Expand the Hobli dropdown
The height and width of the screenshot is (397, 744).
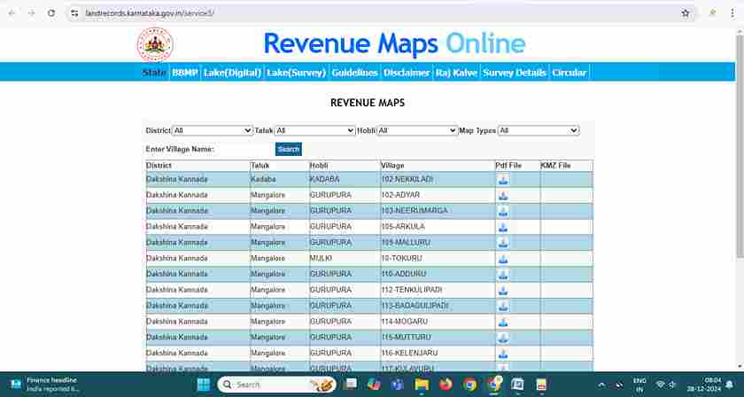coord(417,130)
